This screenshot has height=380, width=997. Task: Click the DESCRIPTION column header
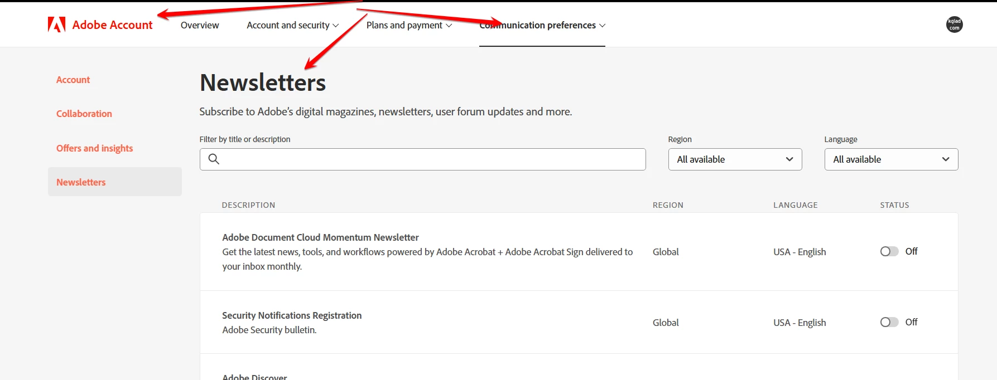(248, 205)
